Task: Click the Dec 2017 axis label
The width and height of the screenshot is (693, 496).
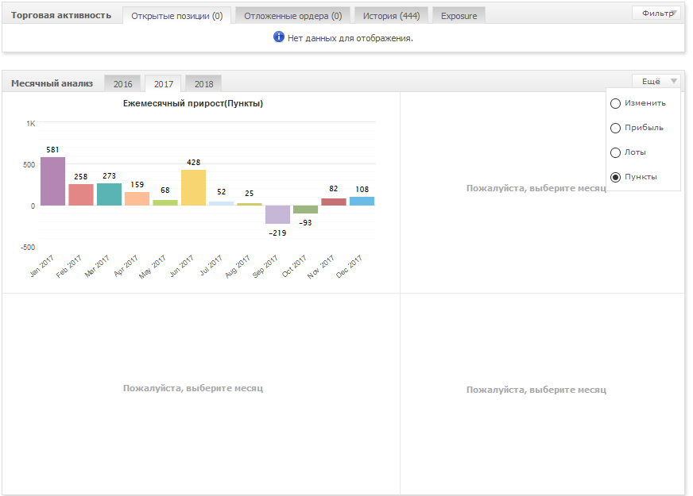Action: coord(349,266)
